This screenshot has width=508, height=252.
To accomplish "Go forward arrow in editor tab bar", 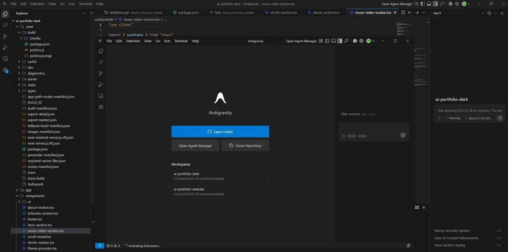I will [417, 13].
